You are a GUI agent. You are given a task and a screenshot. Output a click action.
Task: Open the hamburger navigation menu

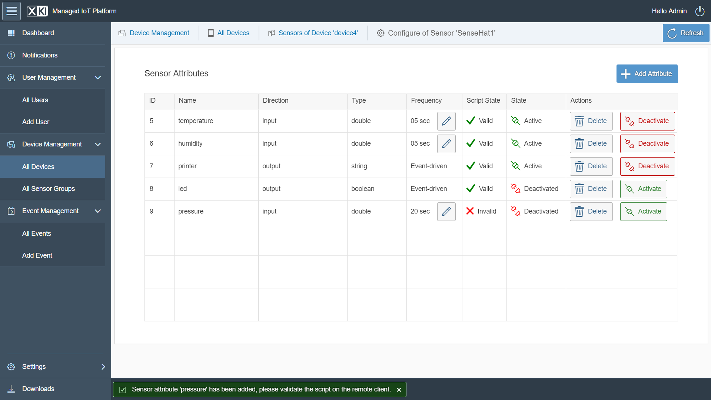click(11, 11)
